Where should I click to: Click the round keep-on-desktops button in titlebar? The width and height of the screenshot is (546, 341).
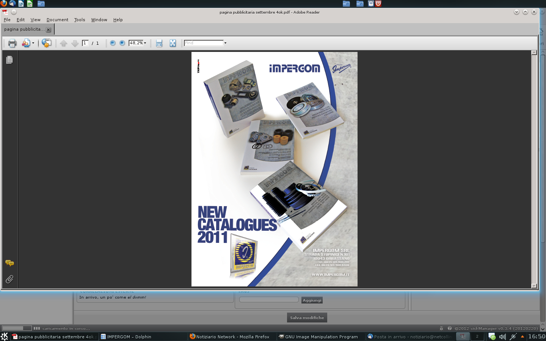click(14, 12)
